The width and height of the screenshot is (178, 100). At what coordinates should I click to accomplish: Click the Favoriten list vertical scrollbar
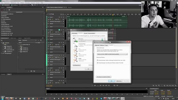click(43, 24)
